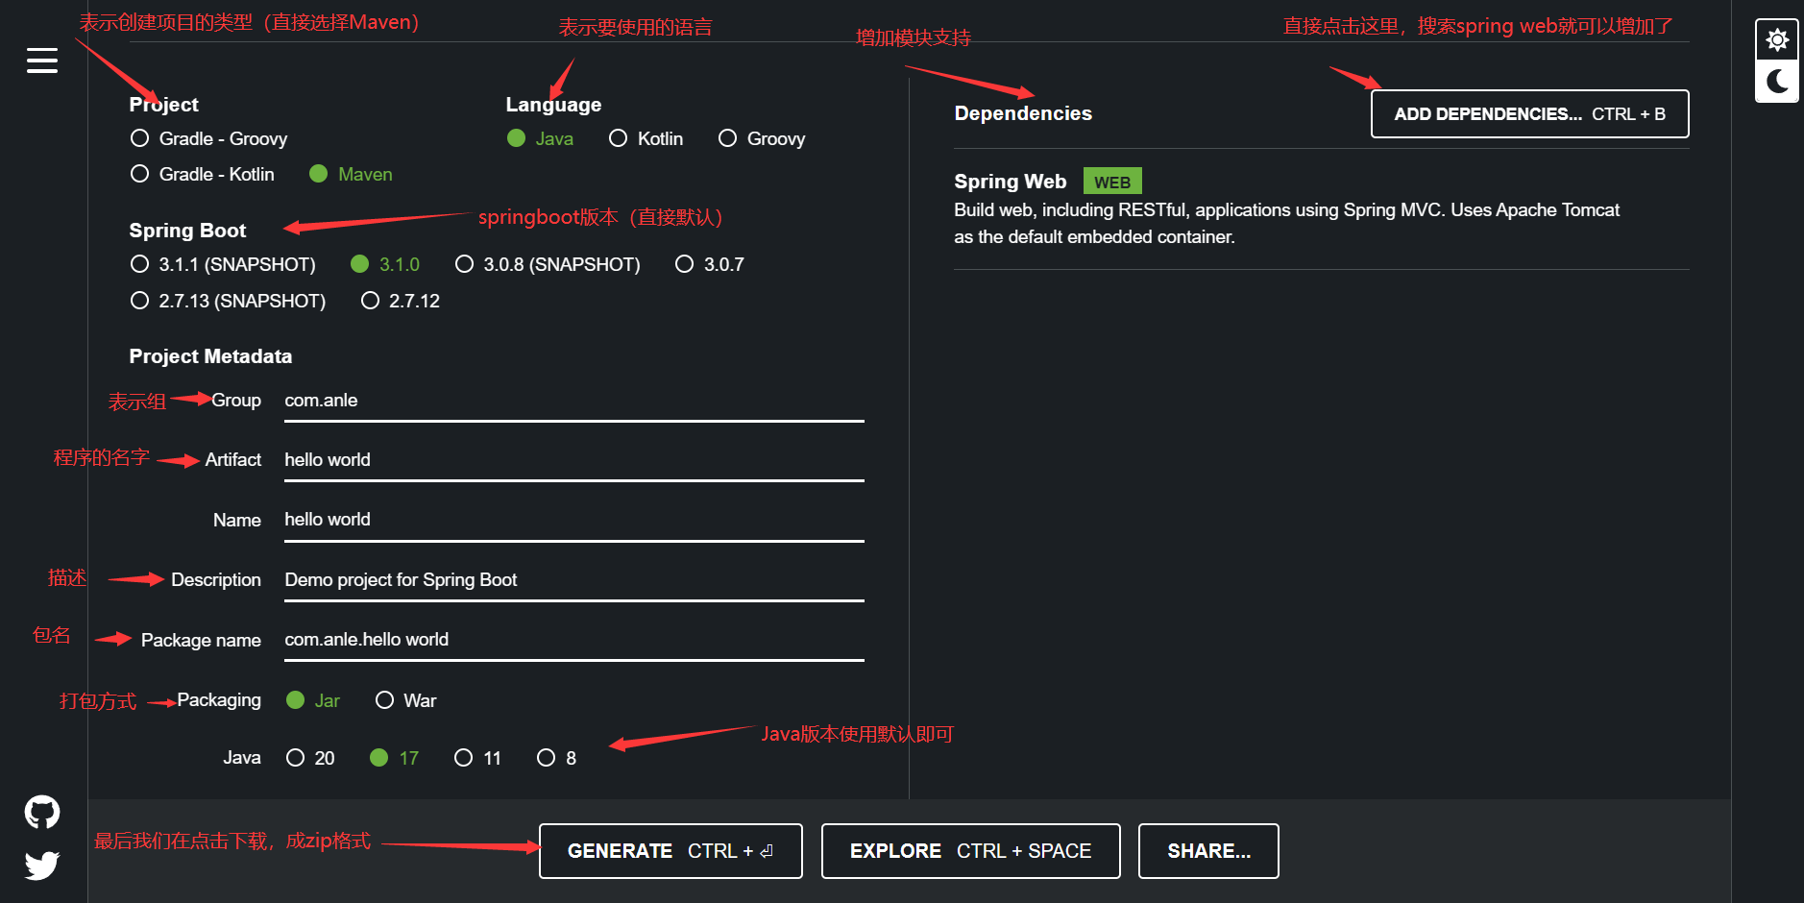Select Java version 17
The height and width of the screenshot is (903, 1804).
click(395, 758)
